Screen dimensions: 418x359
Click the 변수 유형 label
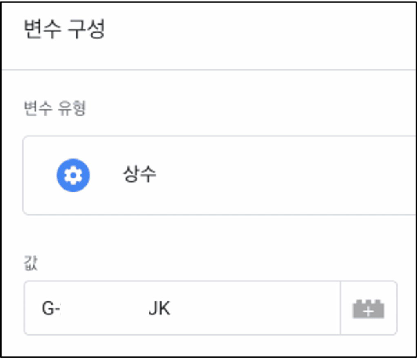(55, 108)
